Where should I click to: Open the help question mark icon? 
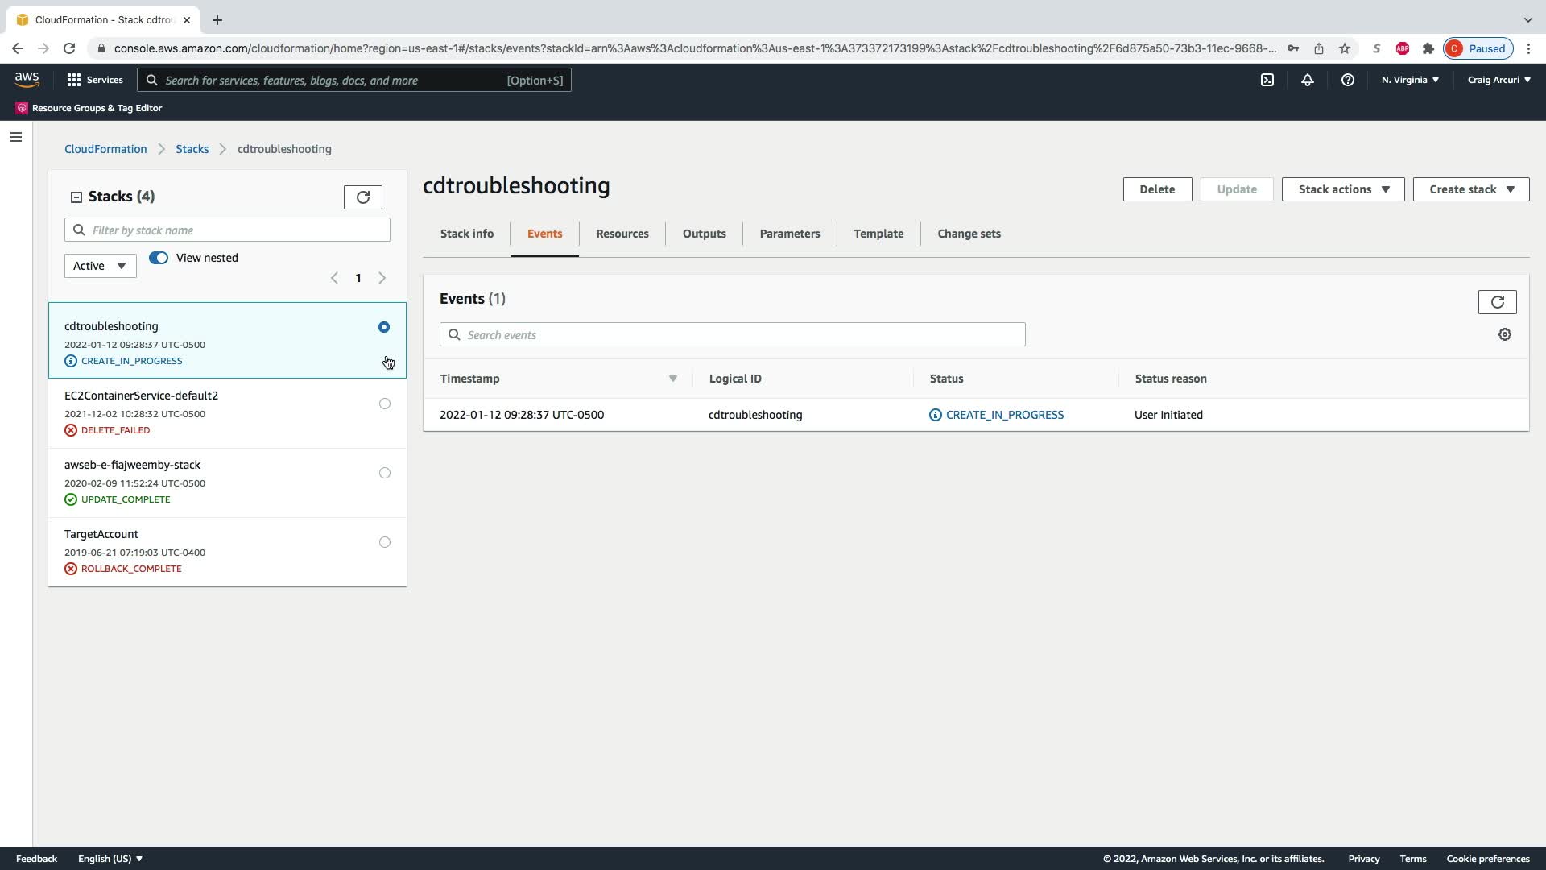coord(1348,80)
